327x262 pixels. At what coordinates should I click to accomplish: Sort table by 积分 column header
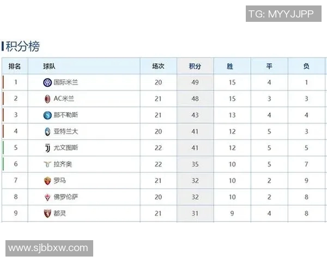(195, 66)
